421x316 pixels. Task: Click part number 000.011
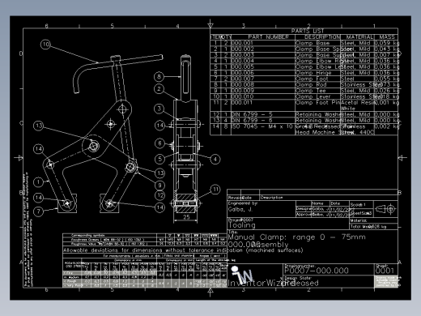pyautogui.click(x=241, y=102)
